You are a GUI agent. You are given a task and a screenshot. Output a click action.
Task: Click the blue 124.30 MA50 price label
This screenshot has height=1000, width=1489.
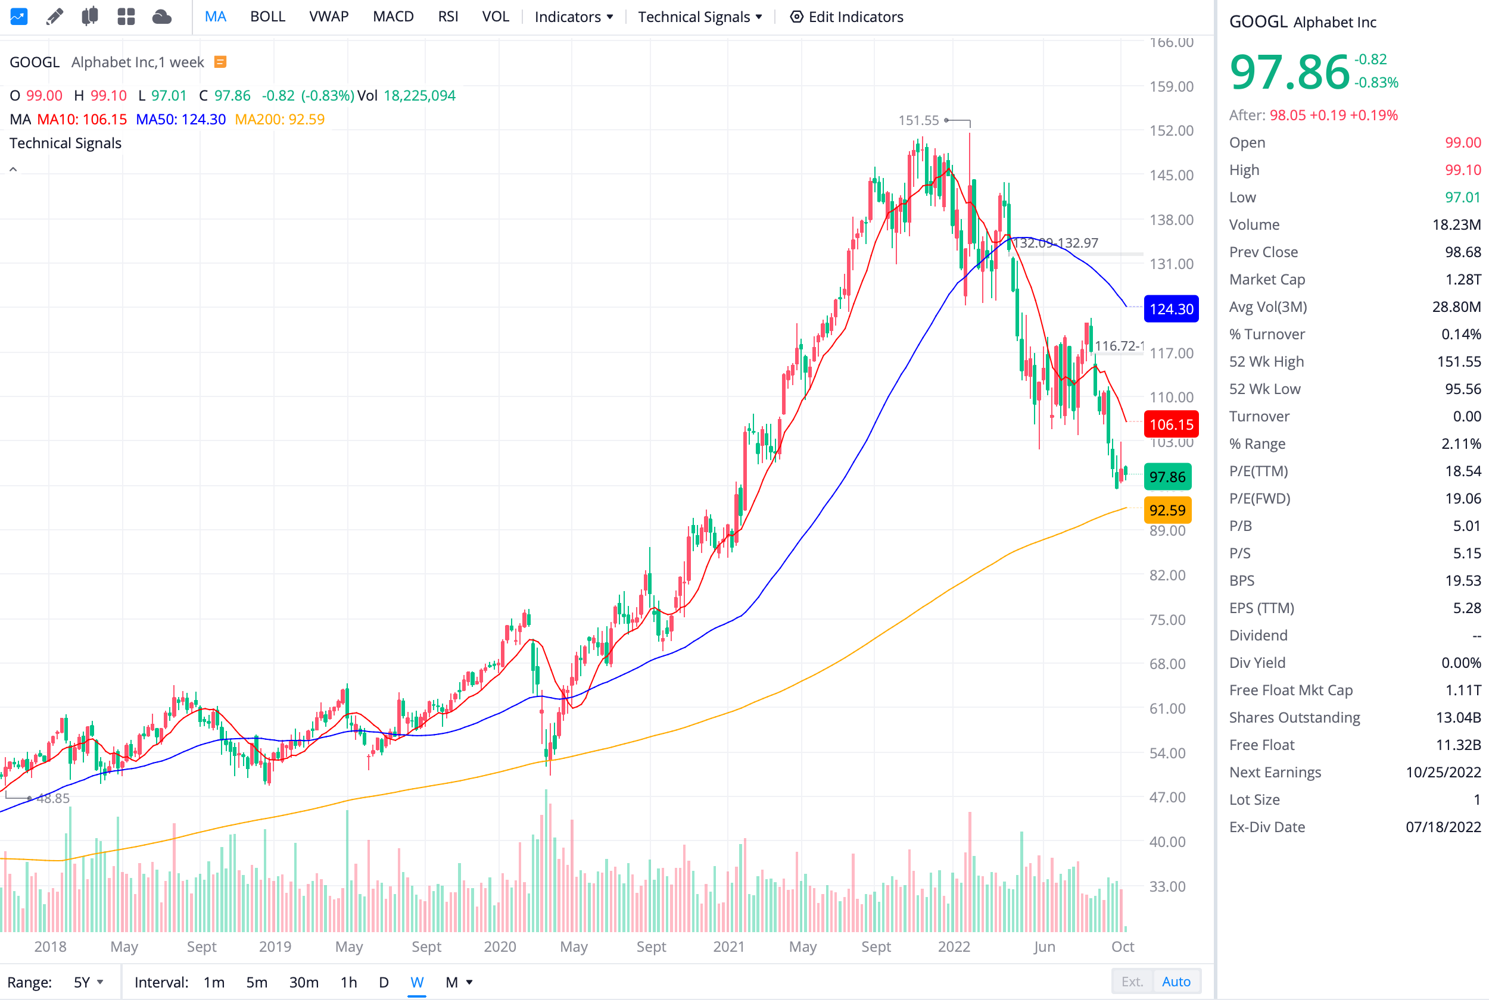(x=1171, y=310)
